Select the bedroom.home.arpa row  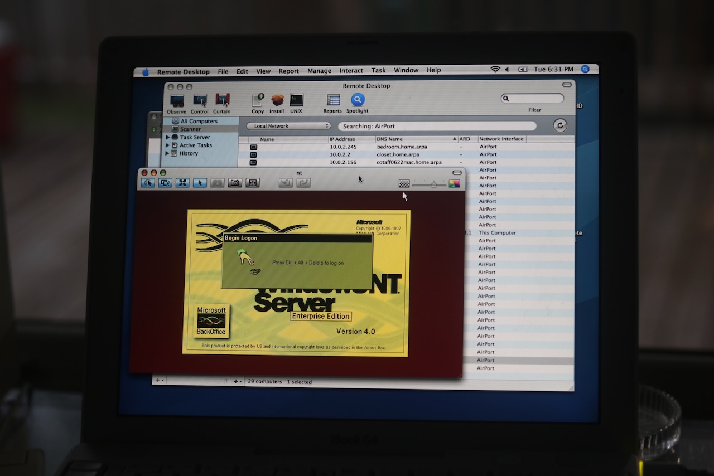[406, 147]
